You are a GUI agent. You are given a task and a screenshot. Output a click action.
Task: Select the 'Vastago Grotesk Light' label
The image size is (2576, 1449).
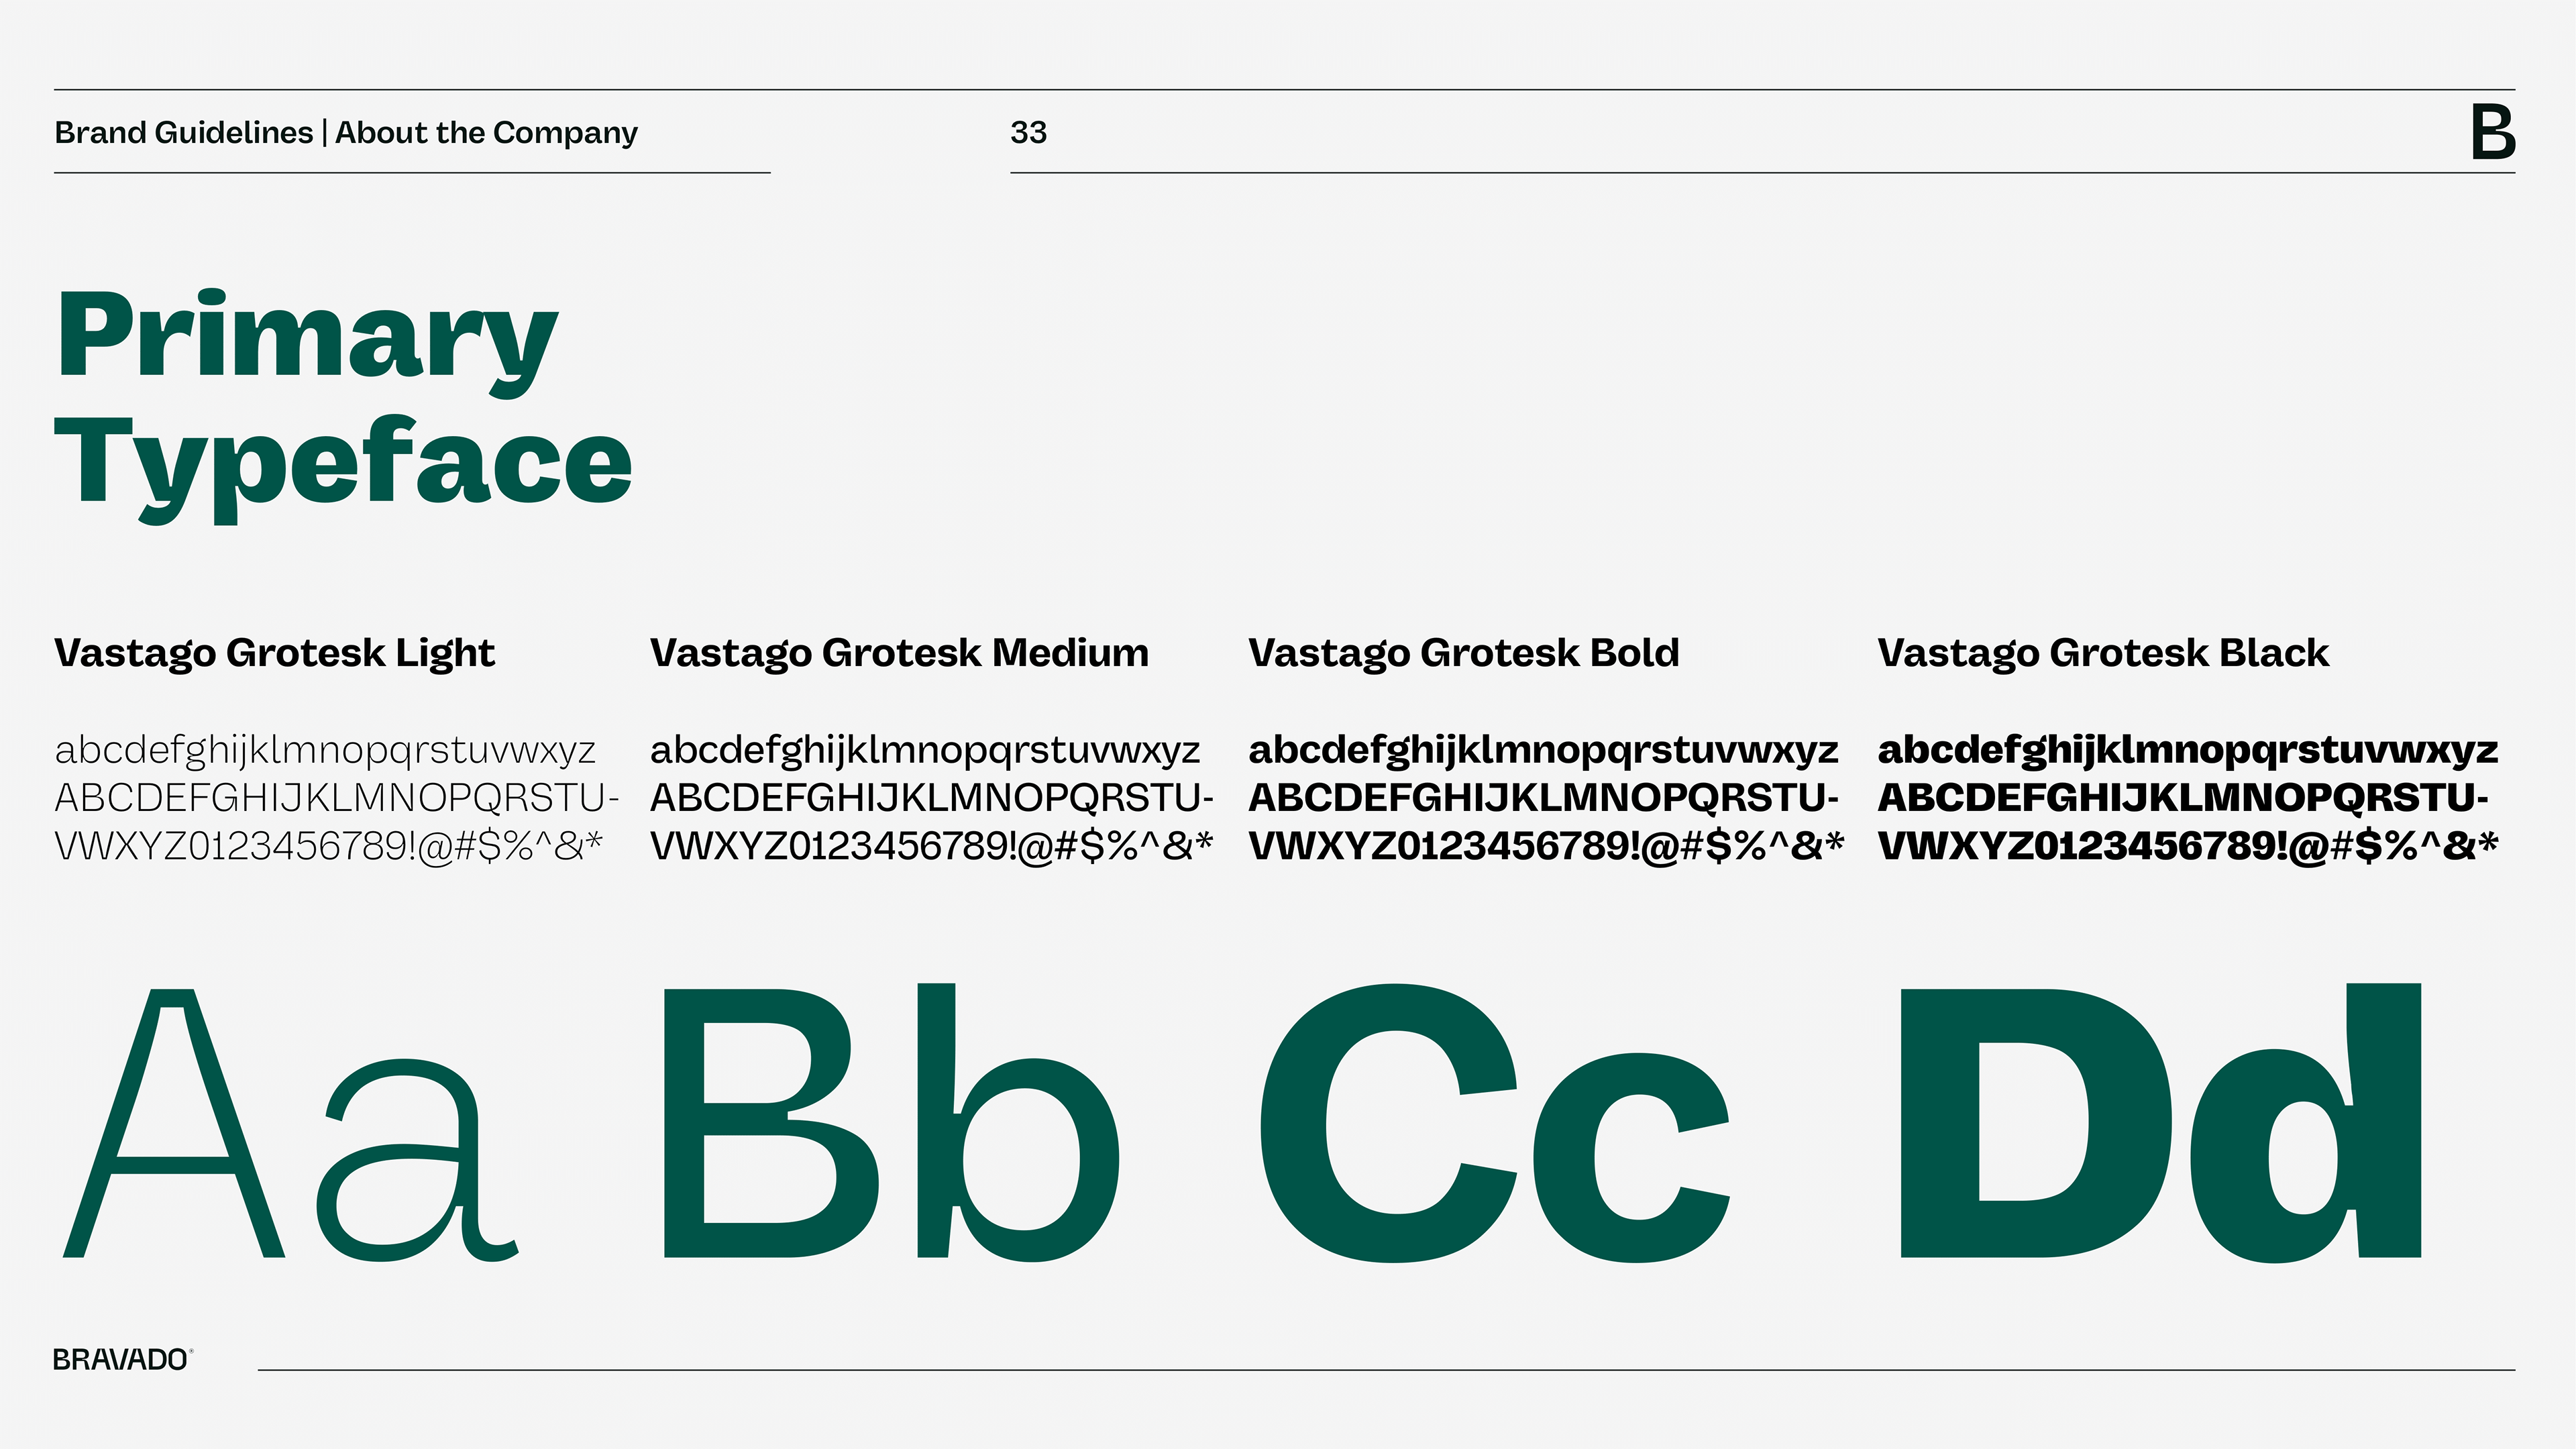[274, 653]
